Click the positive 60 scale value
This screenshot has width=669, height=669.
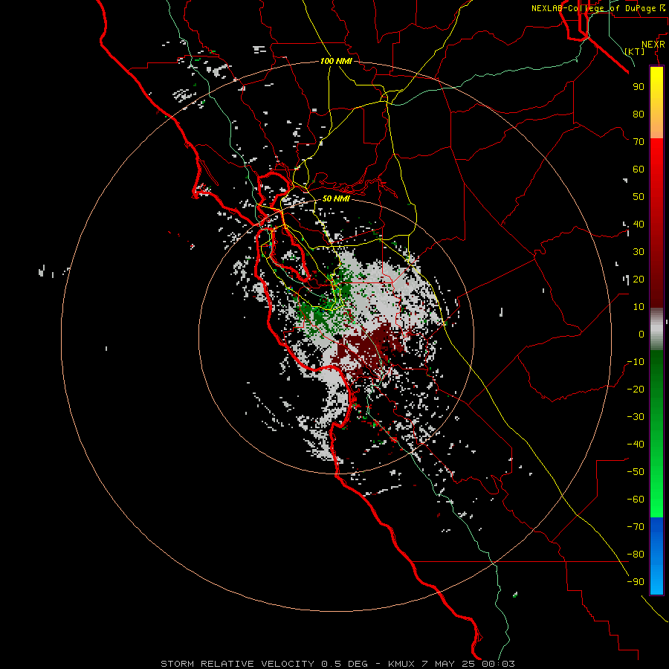639,169
